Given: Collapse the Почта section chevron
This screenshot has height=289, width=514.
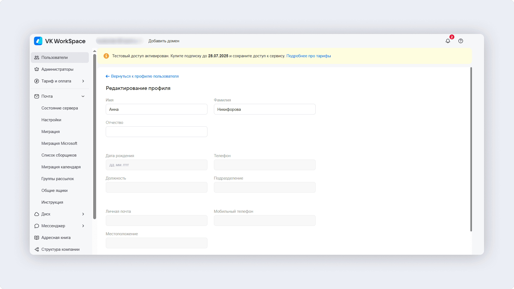Looking at the screenshot, I should [83, 96].
